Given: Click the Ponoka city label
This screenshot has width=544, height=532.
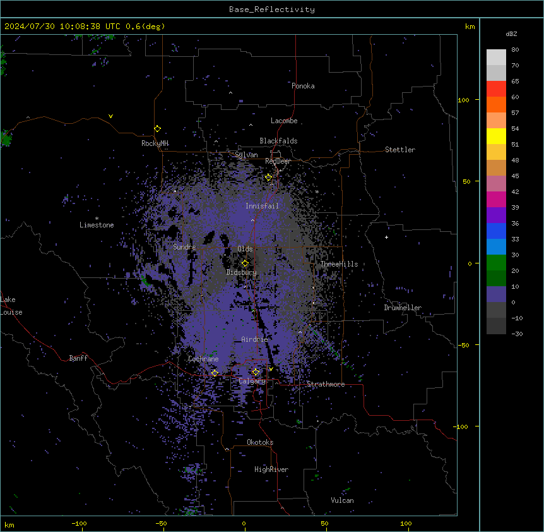Looking at the screenshot, I should pos(303,86).
